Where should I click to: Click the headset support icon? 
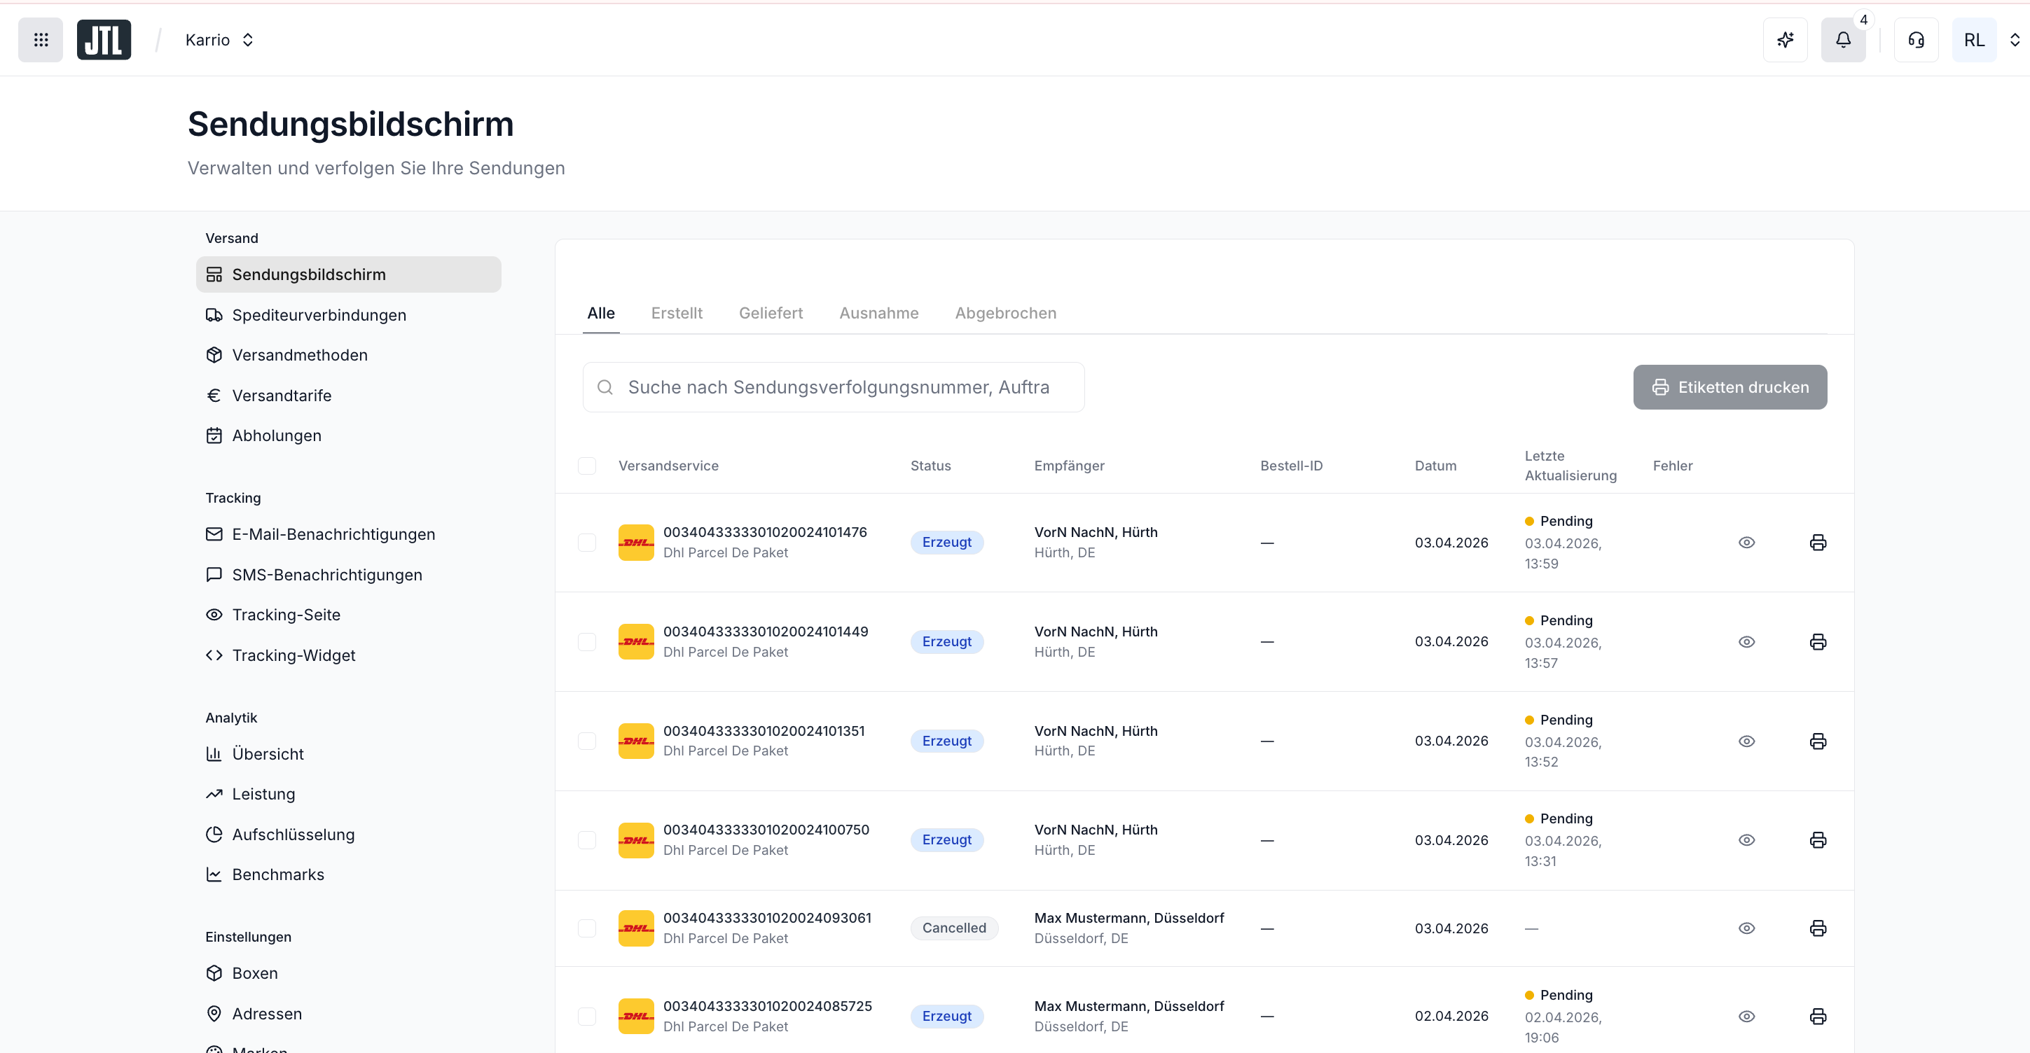1916,39
